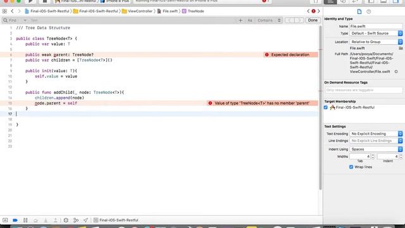Open the Text Encoding dropdown
Screen dimensions: 405x228
click(x=376, y=134)
